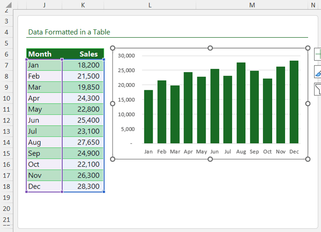
Task: Select the 19,850 sales cell
Action: 83,87
